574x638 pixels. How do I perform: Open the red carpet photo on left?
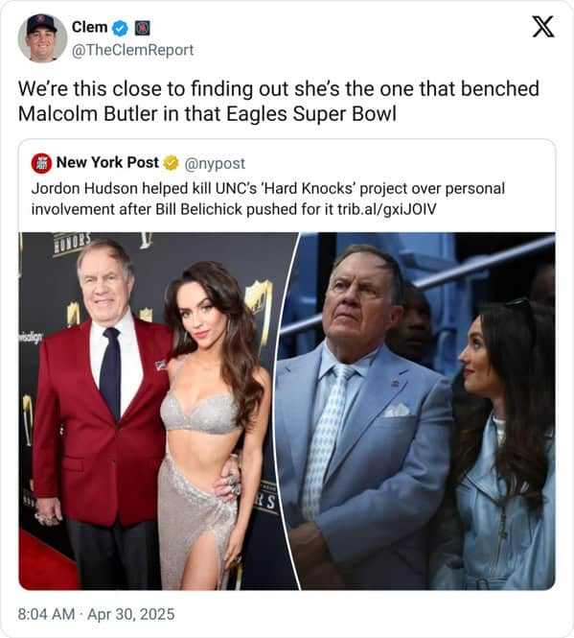pos(158,411)
